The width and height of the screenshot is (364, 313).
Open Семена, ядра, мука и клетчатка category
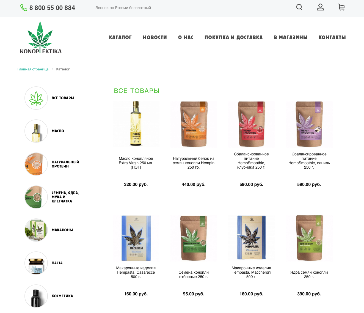pyautogui.click(x=65, y=197)
